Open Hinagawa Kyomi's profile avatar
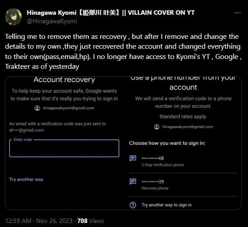The image size is (248, 227). (x=13, y=17)
